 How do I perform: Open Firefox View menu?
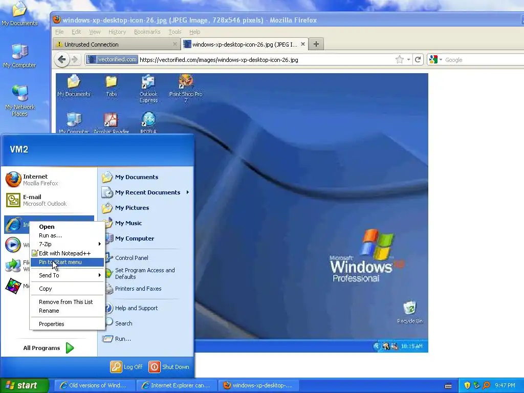pyautogui.click(x=95, y=32)
